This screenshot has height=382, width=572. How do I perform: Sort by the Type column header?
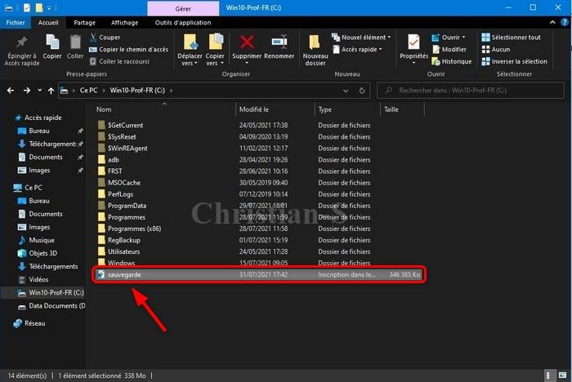[x=325, y=109]
